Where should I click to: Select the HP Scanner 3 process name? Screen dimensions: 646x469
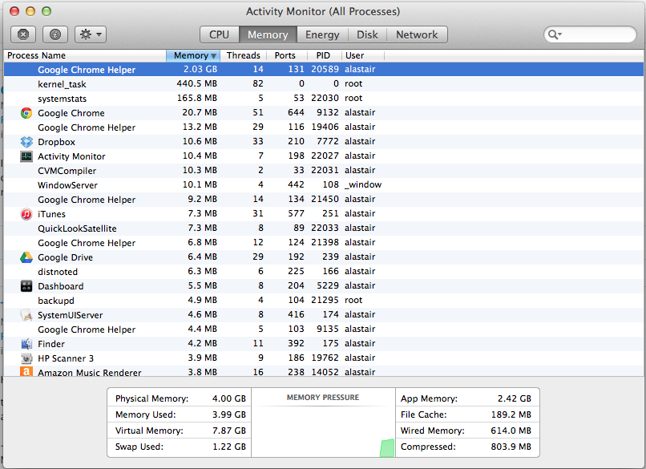click(x=66, y=358)
